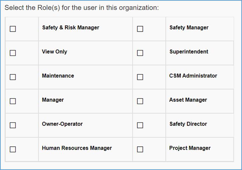242x170 pixels.
Task: Select the Asset Manager checkbox
Action: [140, 101]
